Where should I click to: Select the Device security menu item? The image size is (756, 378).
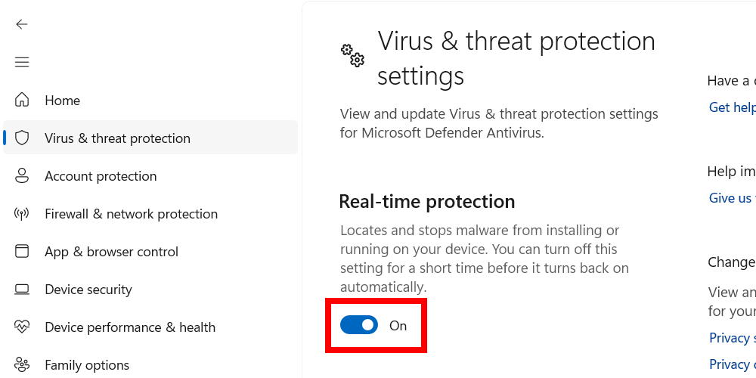point(88,290)
